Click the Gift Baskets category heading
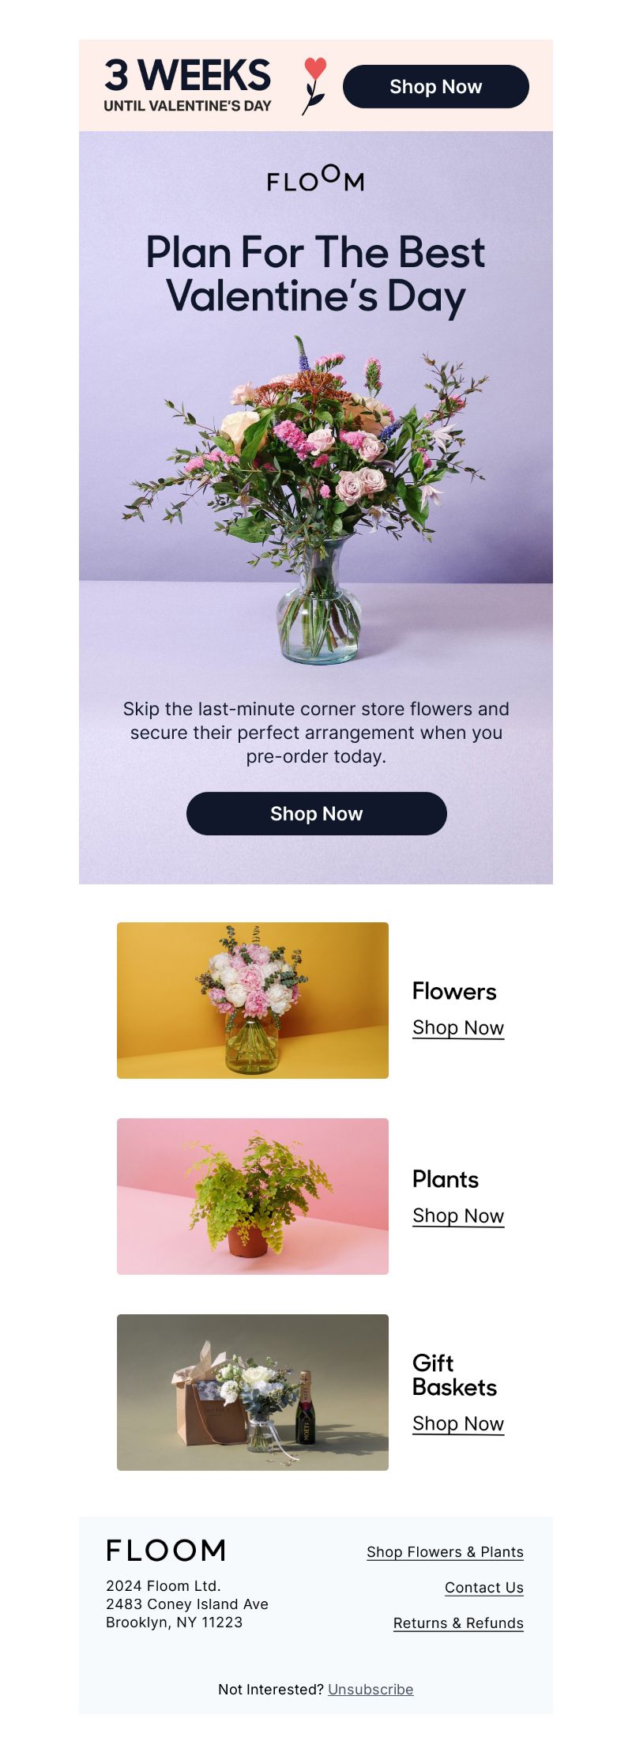This screenshot has width=632, height=1745. point(454,1375)
